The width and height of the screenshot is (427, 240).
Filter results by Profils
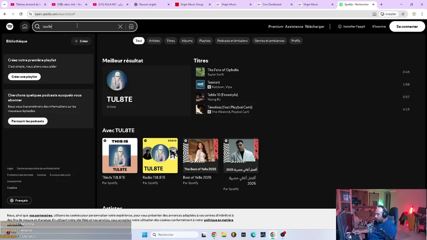[296, 41]
